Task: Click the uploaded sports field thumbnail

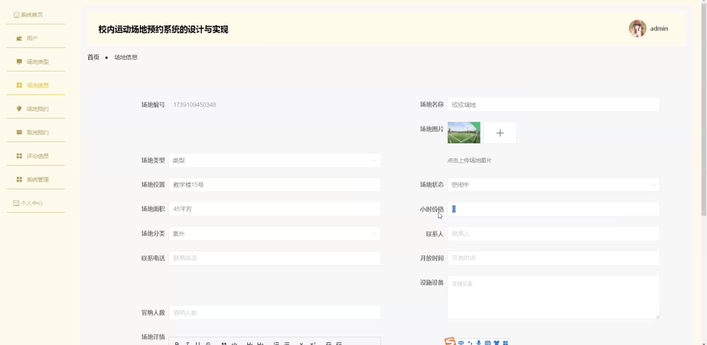Action: click(x=463, y=133)
